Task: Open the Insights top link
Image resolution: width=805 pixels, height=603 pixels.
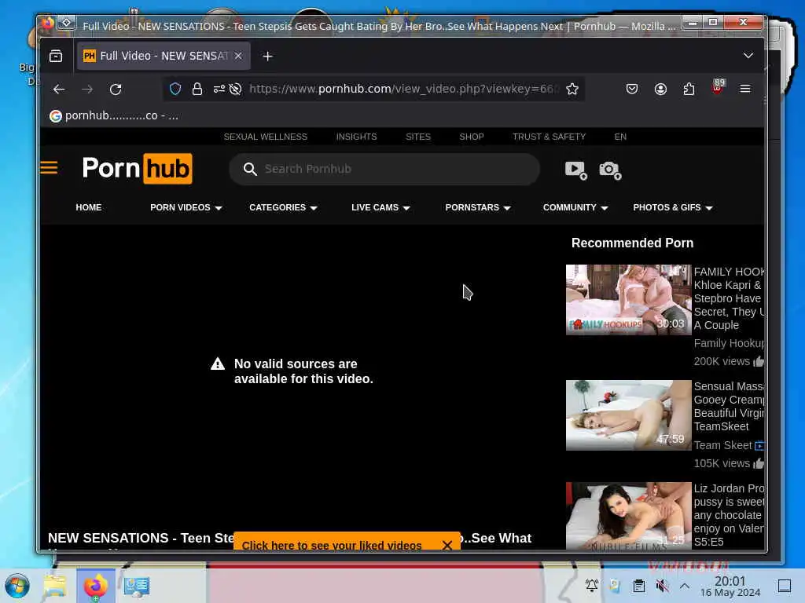Action: click(x=356, y=137)
